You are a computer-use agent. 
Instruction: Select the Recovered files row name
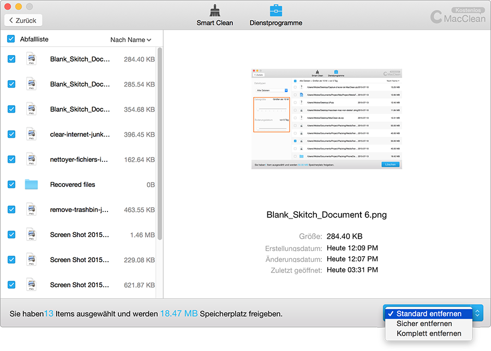pos(73,185)
